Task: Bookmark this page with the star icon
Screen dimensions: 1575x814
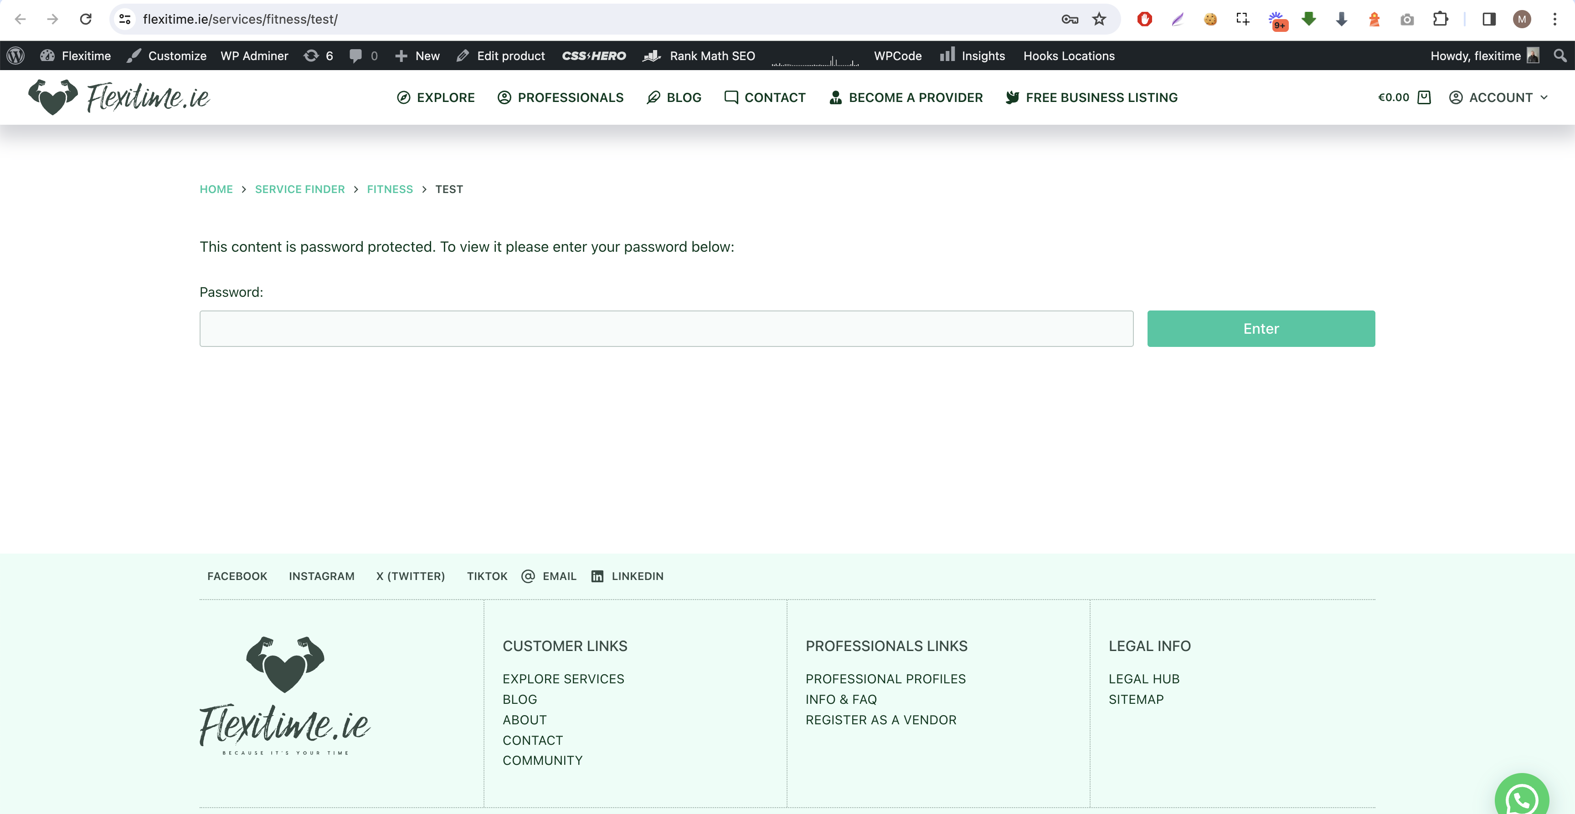Action: tap(1099, 19)
